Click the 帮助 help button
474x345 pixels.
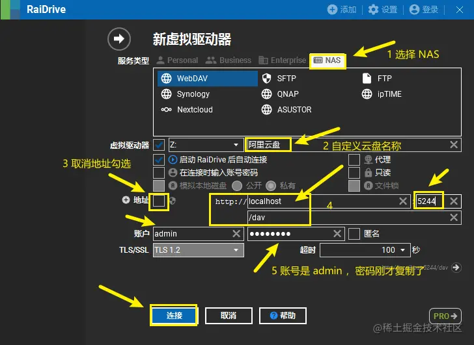point(283,316)
